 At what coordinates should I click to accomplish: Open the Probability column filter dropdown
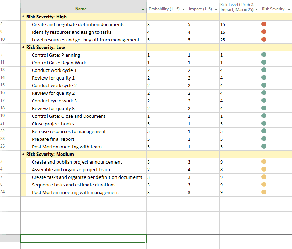pos(183,9)
